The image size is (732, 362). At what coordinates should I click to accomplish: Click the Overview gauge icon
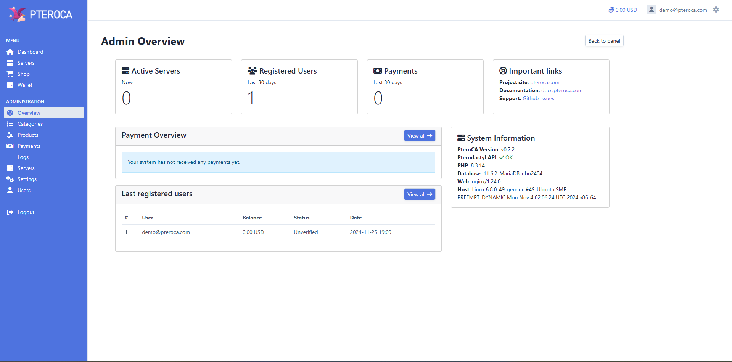click(10, 113)
